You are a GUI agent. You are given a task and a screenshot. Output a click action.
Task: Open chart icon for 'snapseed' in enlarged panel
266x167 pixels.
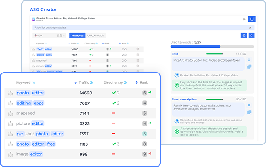click(10, 113)
